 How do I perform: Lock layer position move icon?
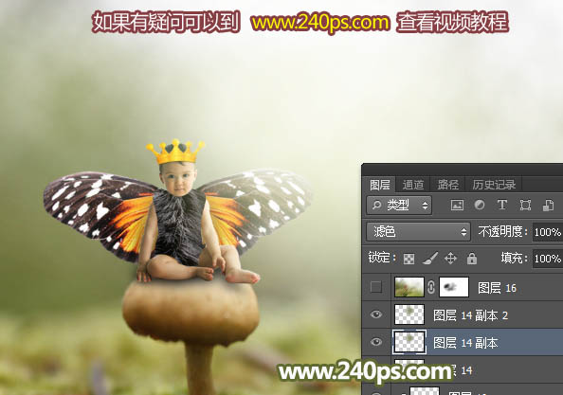pos(450,259)
